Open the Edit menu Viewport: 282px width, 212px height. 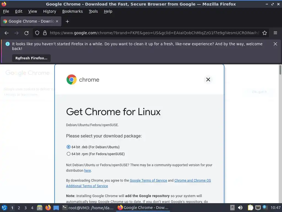(19, 11)
